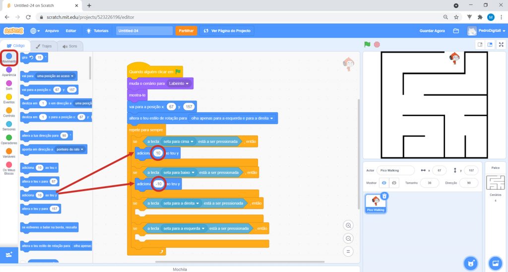Image resolution: width=508 pixels, height=272 pixels.
Task: Go back in the browser
Action: 7,17
